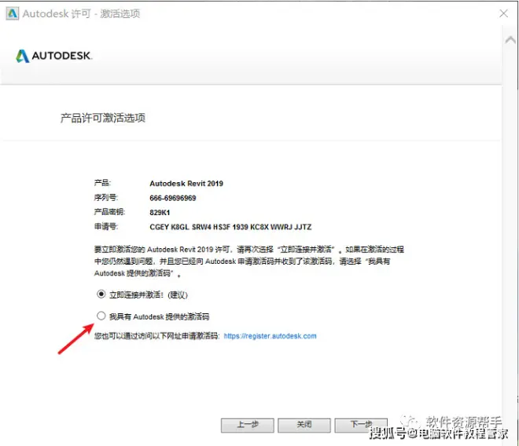This screenshot has height=446, width=519.
Task: Select the product key 829K1 text
Action: [x=160, y=213]
